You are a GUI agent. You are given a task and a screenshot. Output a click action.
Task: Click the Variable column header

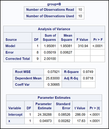click(15, 108)
